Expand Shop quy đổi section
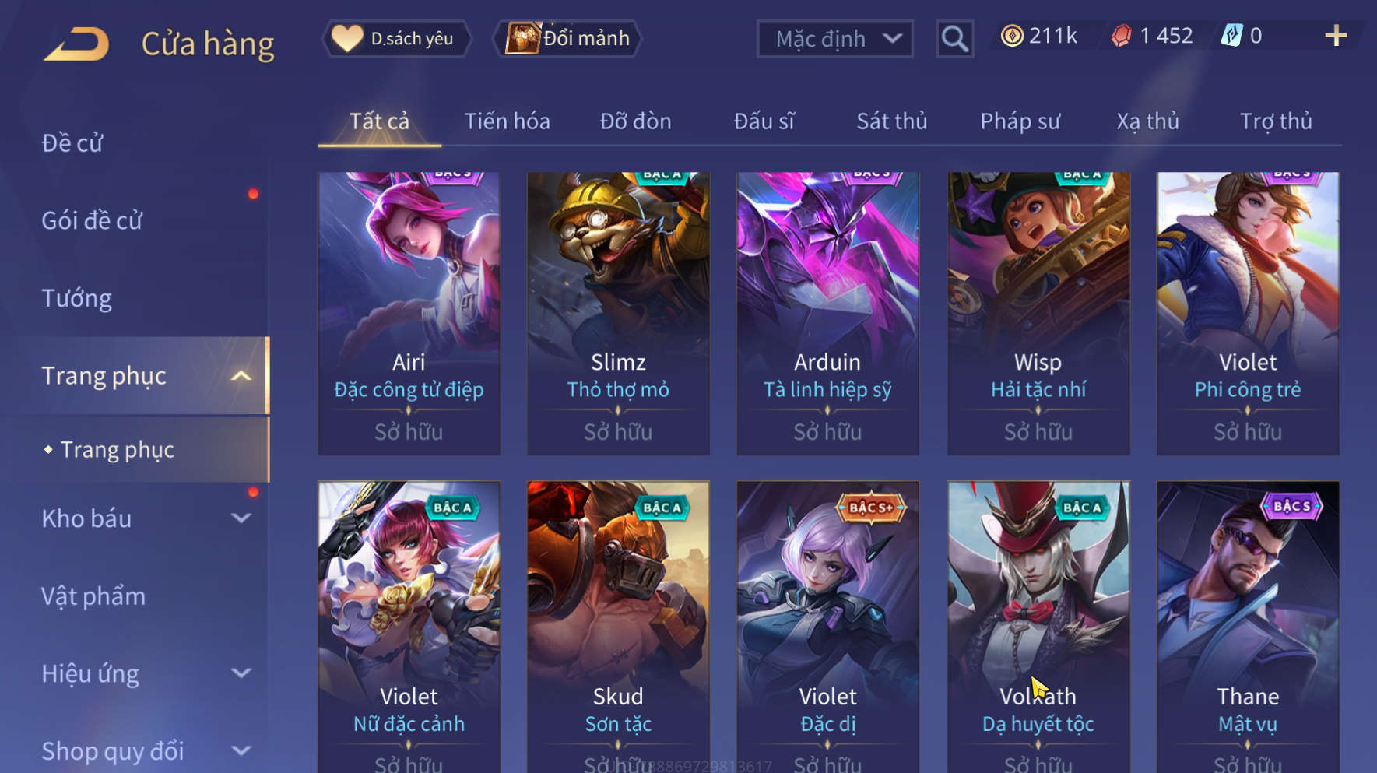 (x=241, y=751)
